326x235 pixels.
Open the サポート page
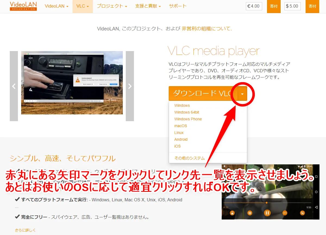[x=178, y=6]
